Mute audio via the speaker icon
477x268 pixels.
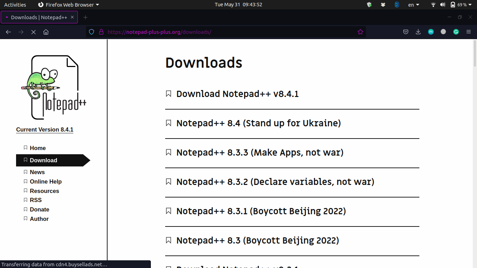[x=443, y=5]
